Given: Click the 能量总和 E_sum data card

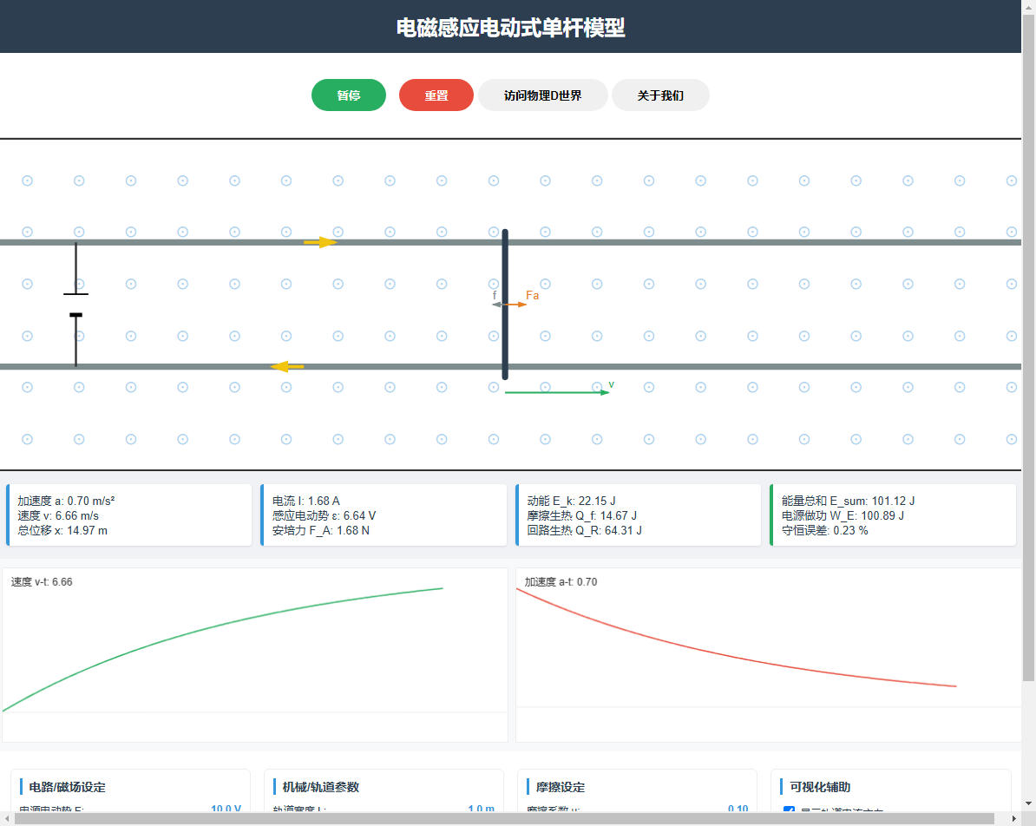Looking at the screenshot, I should coord(892,515).
